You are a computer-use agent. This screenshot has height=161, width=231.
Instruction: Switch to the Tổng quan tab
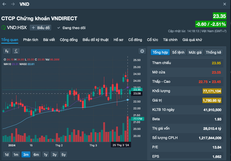tap(10, 40)
